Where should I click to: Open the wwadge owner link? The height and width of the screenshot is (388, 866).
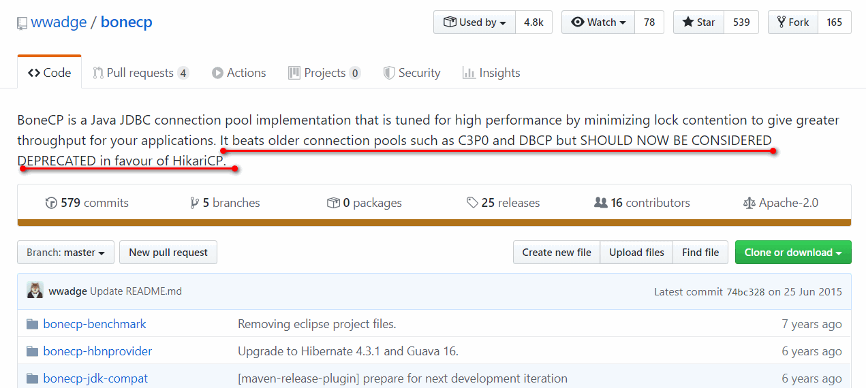tap(59, 22)
